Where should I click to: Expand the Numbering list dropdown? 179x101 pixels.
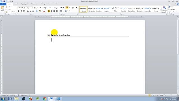coord(55,8)
